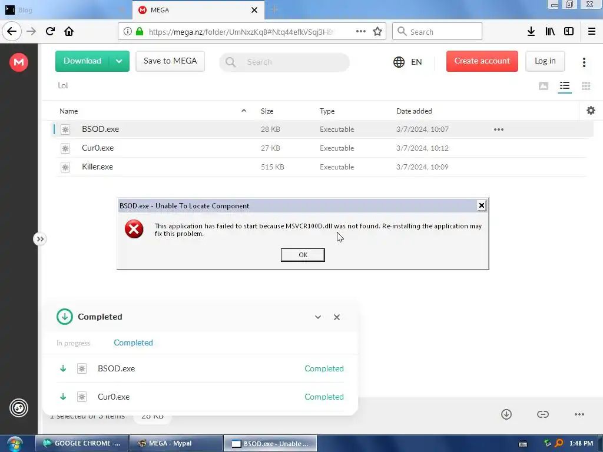Image resolution: width=603 pixels, height=452 pixels.
Task: Change language via globe EN
Action: pos(407,62)
